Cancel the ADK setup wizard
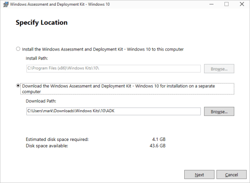This screenshot has width=250, height=183. 231,175
